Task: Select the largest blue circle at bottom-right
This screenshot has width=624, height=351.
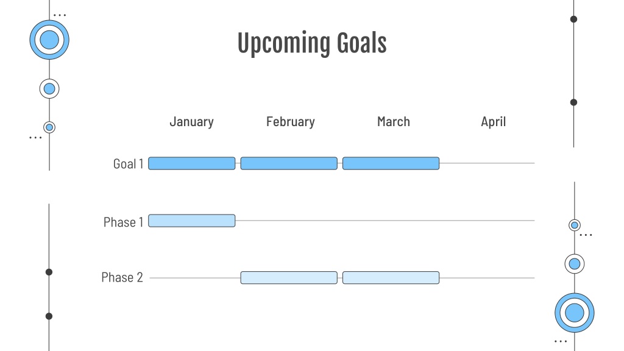Action: coord(575,313)
